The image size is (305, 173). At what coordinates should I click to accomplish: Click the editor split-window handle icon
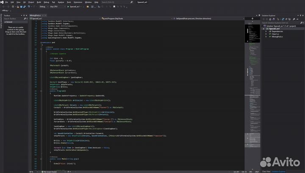coord(252,19)
